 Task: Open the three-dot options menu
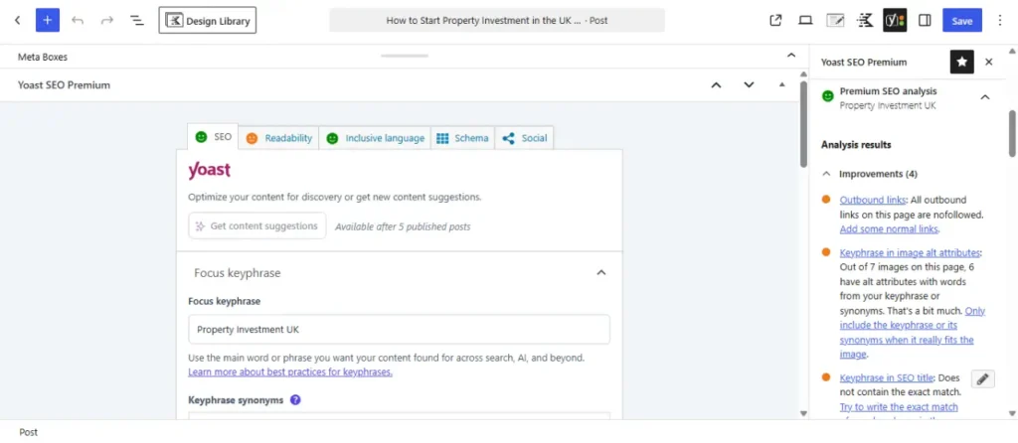1000,20
